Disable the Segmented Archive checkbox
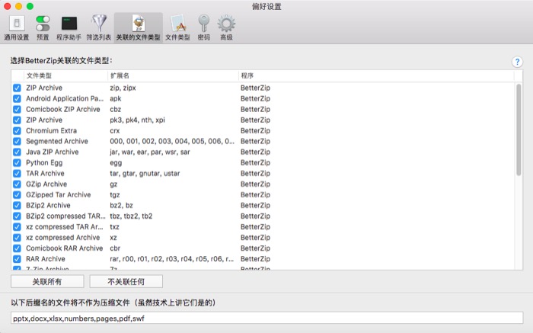Viewport: 533px width, 333px height. (17, 142)
